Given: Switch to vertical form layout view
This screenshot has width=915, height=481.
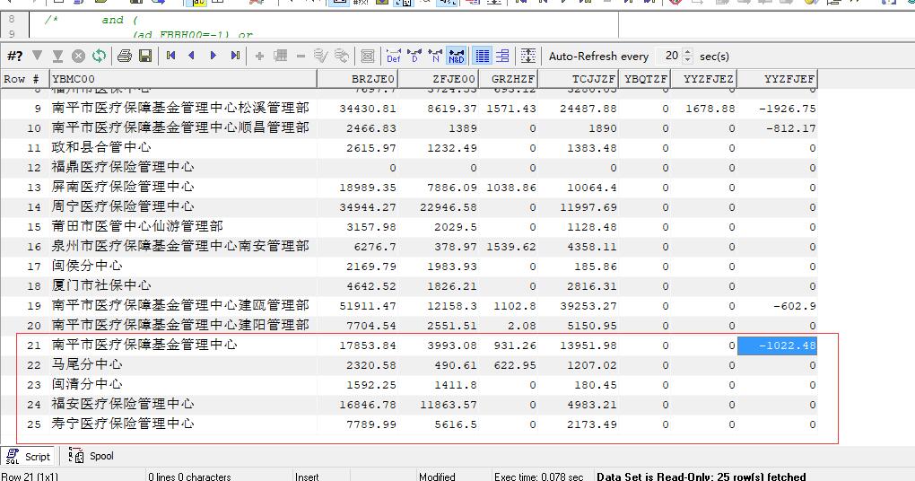Looking at the screenshot, I should click(502, 56).
